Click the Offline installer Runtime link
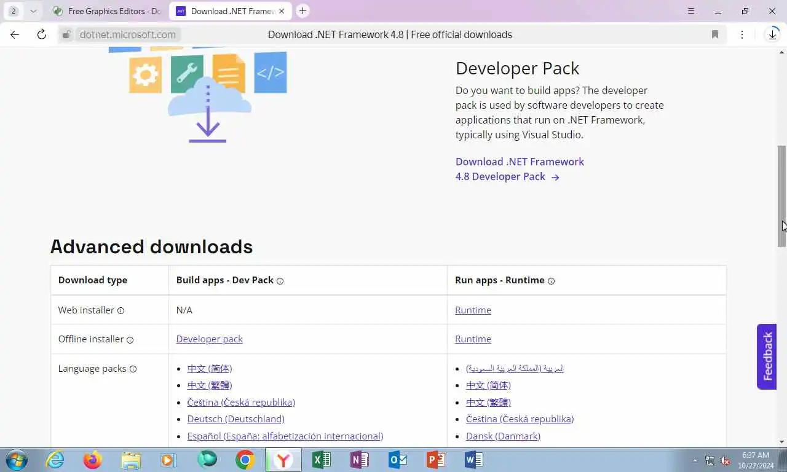The width and height of the screenshot is (787, 472). point(473,339)
